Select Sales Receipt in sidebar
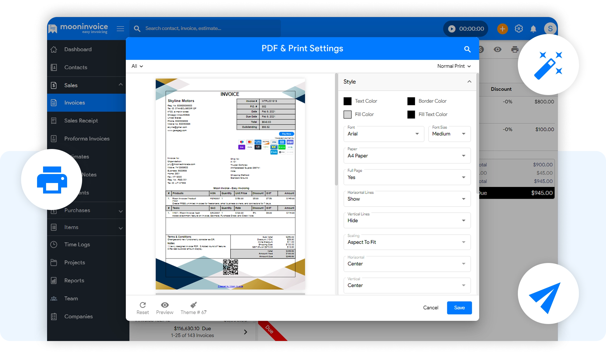606x354 pixels. [81, 121]
